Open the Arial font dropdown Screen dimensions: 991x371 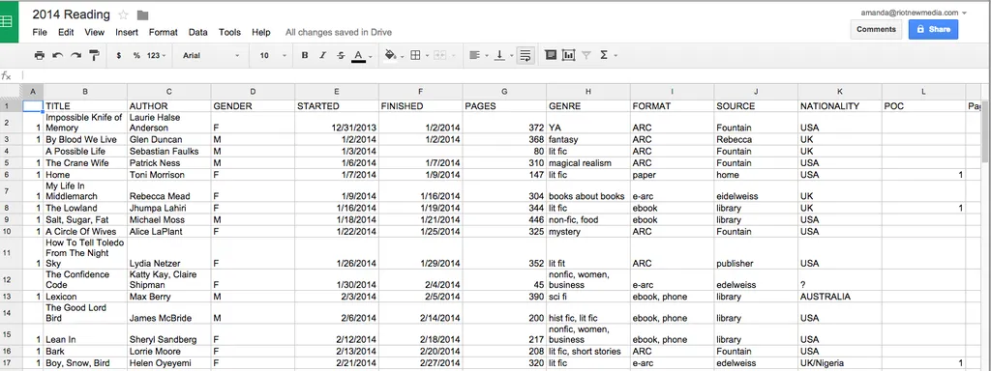pos(211,55)
